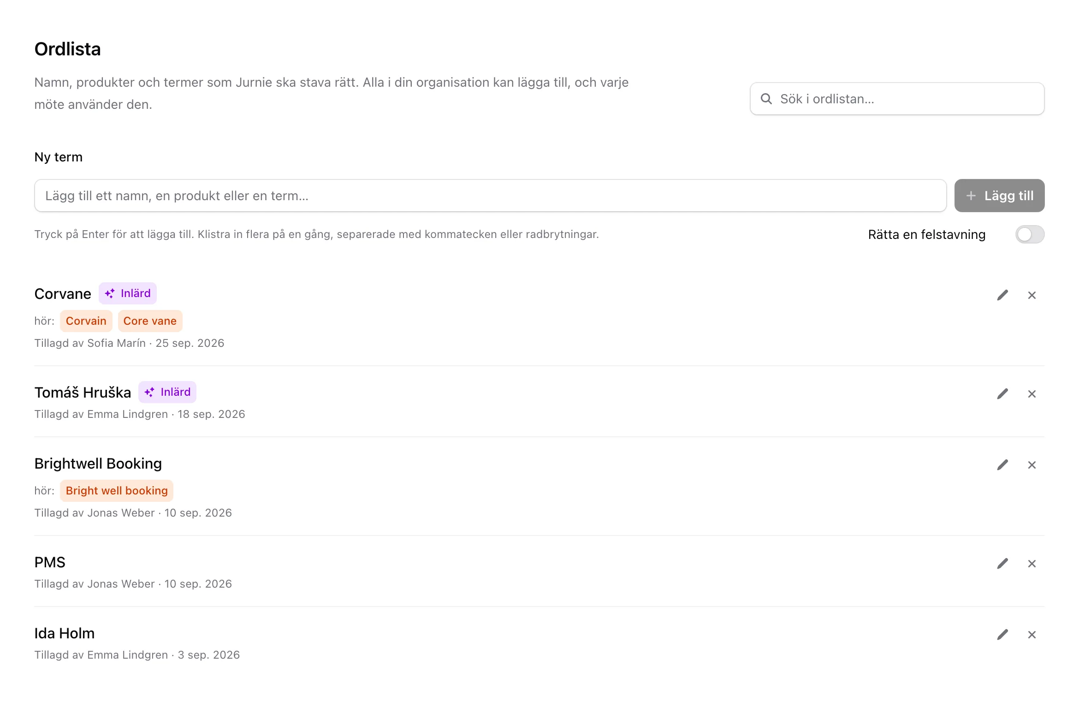
Task: Remove the Tomáš Hruška term
Action: coord(1032,394)
